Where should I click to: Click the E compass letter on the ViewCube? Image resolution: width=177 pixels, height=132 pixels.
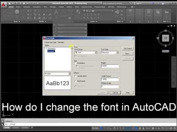(x=173, y=38)
